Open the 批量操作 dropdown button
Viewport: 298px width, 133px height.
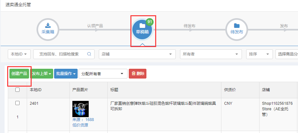point(66,74)
